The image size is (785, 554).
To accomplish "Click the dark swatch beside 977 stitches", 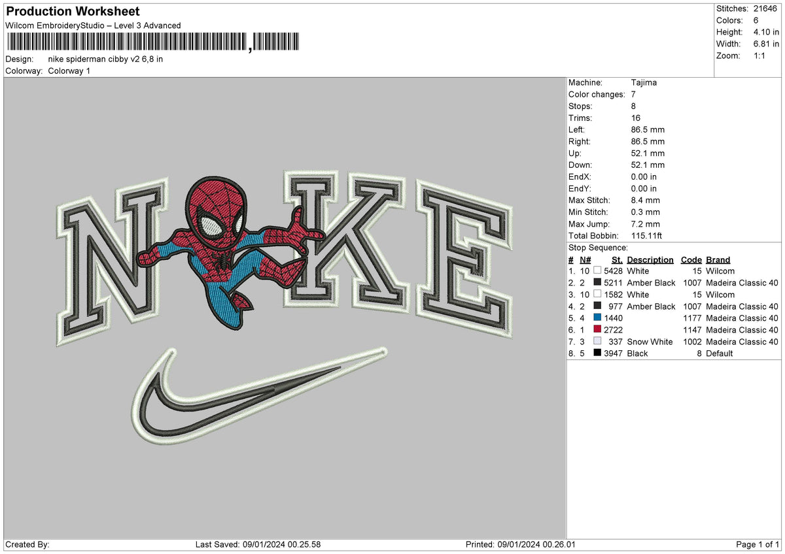I will [597, 306].
